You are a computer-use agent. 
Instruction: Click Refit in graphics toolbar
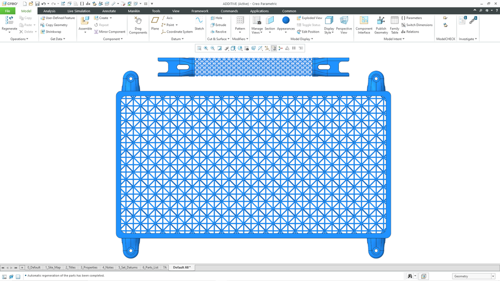(199, 48)
